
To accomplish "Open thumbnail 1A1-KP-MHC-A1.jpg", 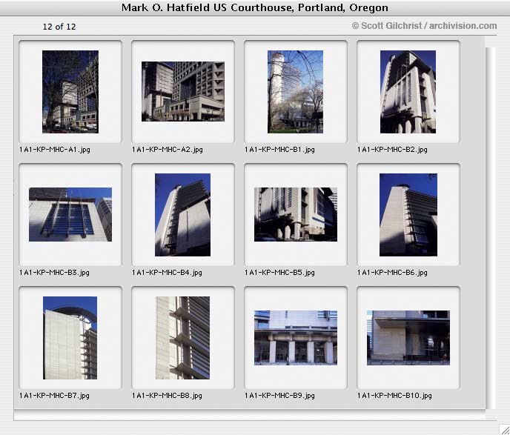I will click(70, 92).
